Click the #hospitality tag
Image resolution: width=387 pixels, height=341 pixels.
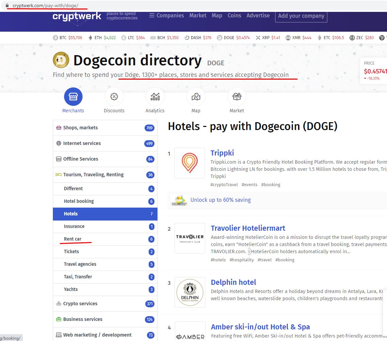[x=242, y=260]
